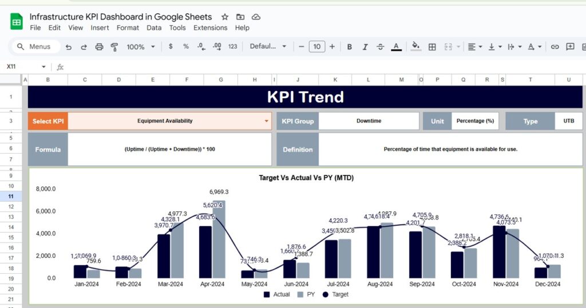Viewport: 586px width, 308px height.
Task: Format as currency with dollar icon
Action: [171, 46]
